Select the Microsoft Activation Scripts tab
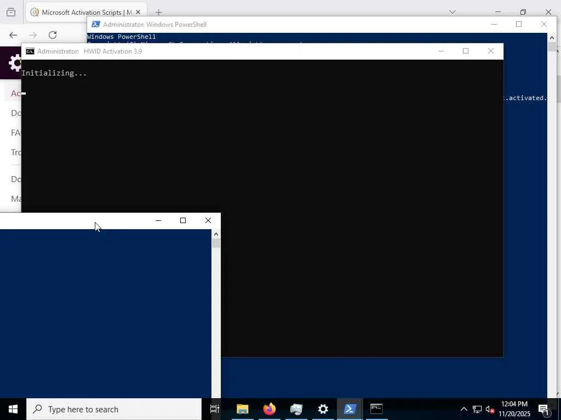561x420 pixels. tap(86, 12)
